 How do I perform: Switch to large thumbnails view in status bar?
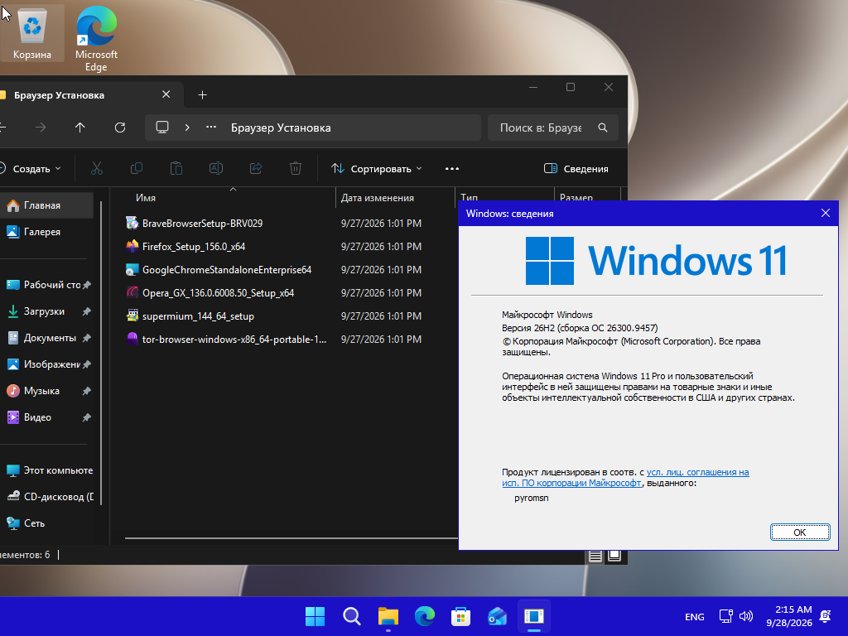tap(614, 556)
